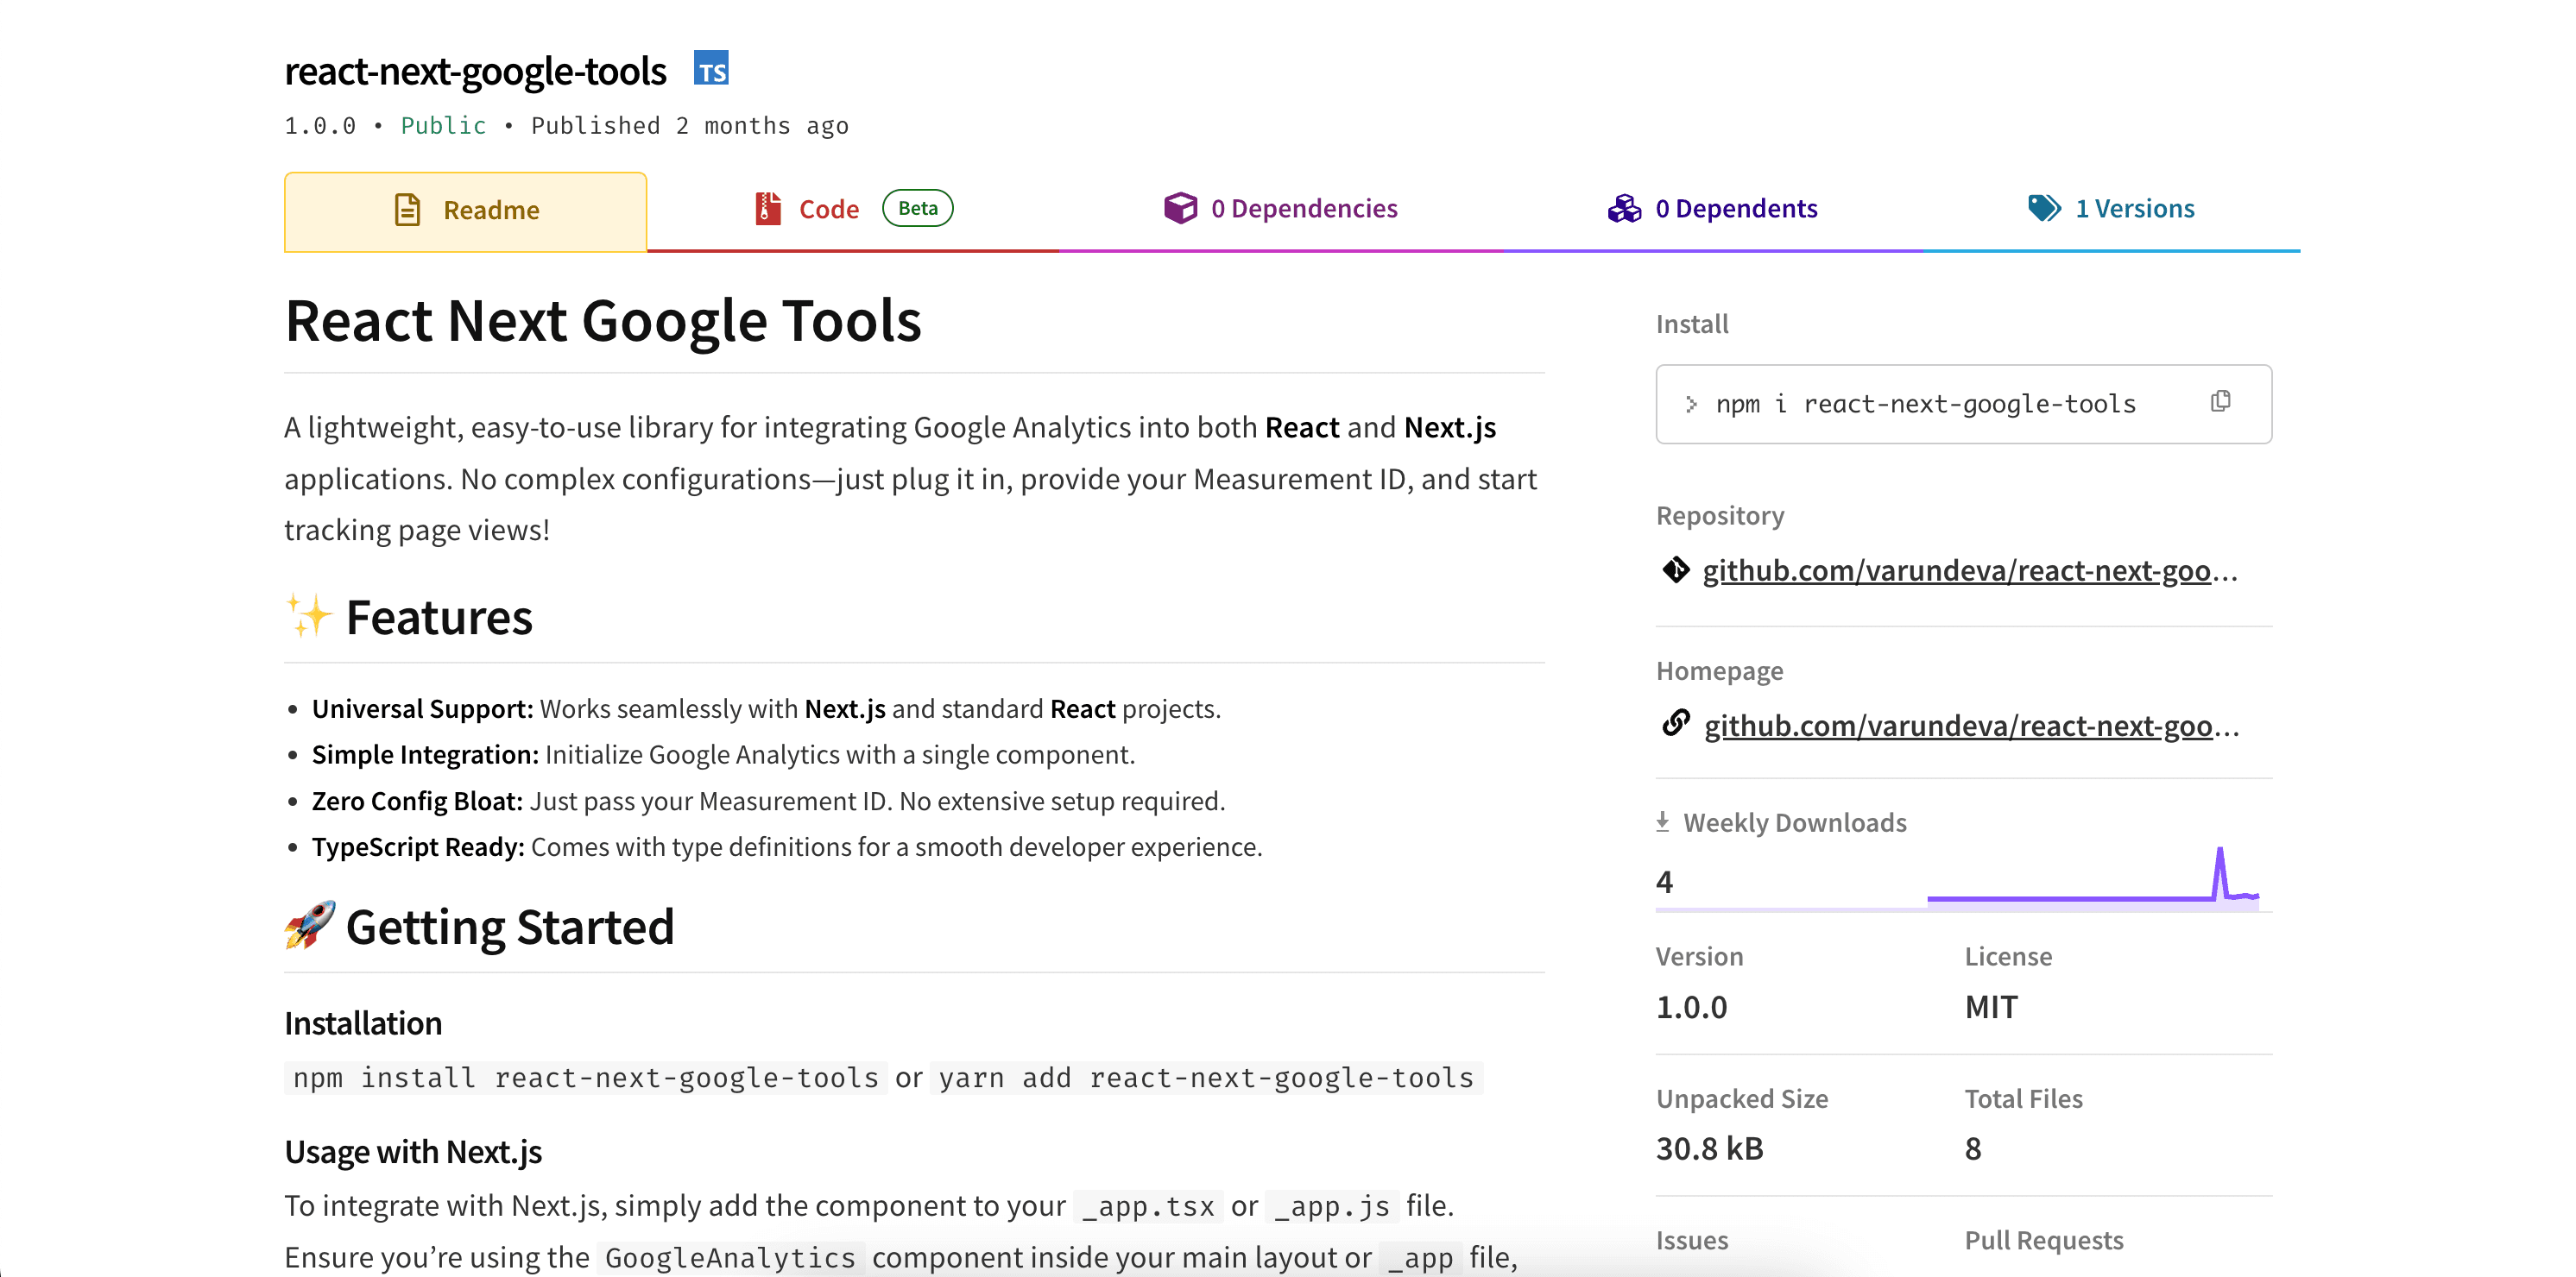Screen dimensions: 2576x1277
Task: Click the red Code file icon
Action: point(767,209)
